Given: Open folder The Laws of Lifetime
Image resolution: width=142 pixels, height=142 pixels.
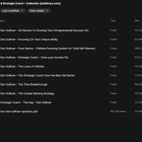Looking at the screenshot, I should click(x=22, y=66).
